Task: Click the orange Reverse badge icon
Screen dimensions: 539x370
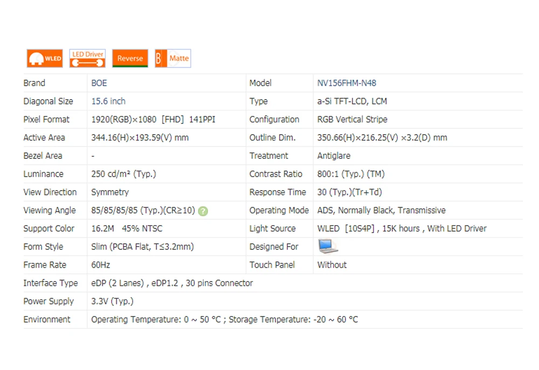Action: pos(130,58)
